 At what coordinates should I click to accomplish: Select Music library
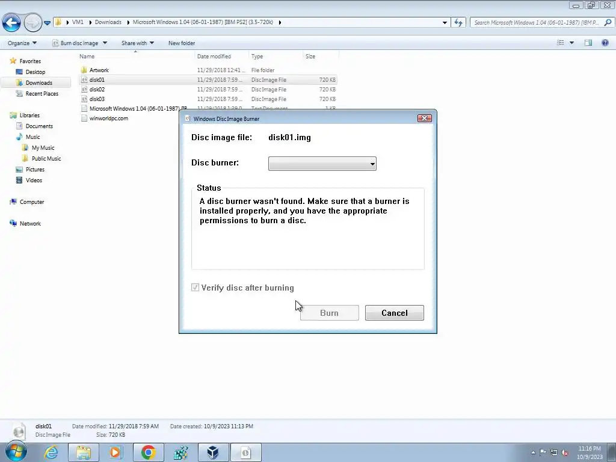click(28, 137)
